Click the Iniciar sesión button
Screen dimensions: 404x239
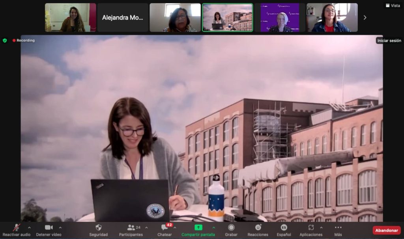click(x=389, y=41)
